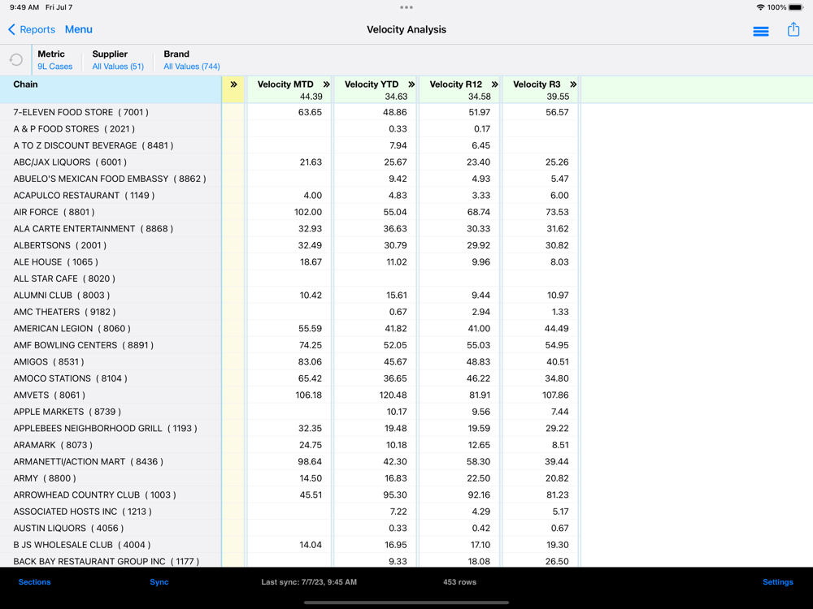Tap the hamburger list icon in header

761,31
